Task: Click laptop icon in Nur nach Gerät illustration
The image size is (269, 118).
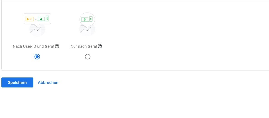Action: 85,19
